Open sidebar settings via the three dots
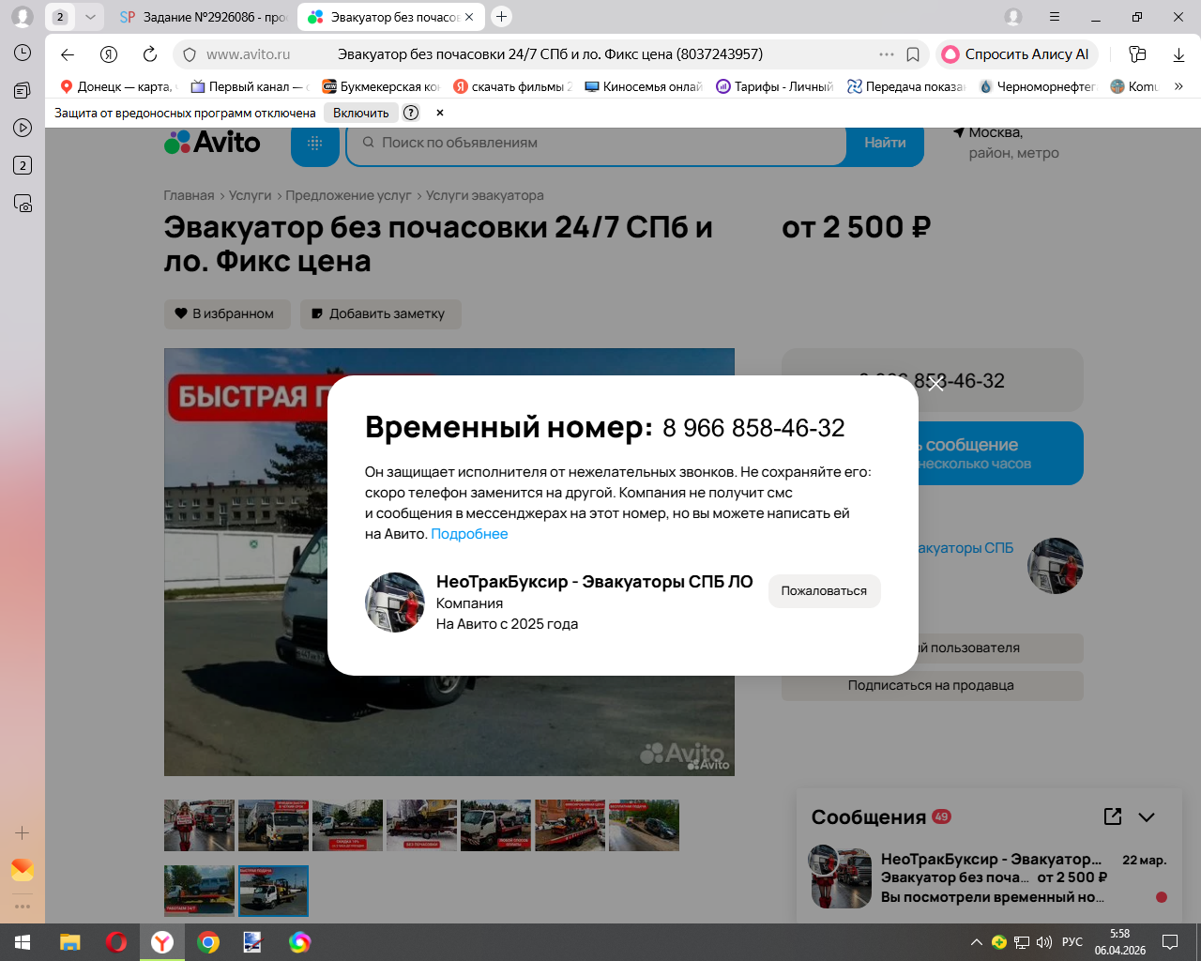The image size is (1201, 961). pos(23,907)
